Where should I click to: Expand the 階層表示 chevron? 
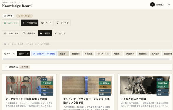(x=6, y=67)
